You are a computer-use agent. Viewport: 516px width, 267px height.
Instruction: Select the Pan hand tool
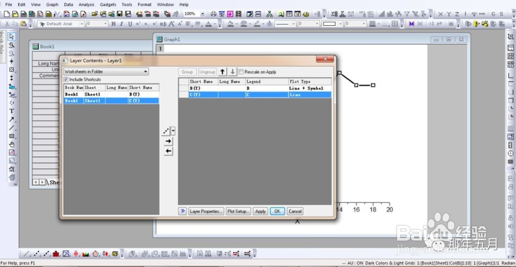pos(11,145)
